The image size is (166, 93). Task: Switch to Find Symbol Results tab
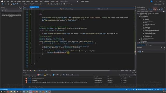point(38,87)
